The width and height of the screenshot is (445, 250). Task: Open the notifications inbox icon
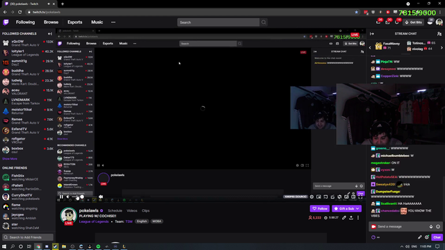point(387,22)
